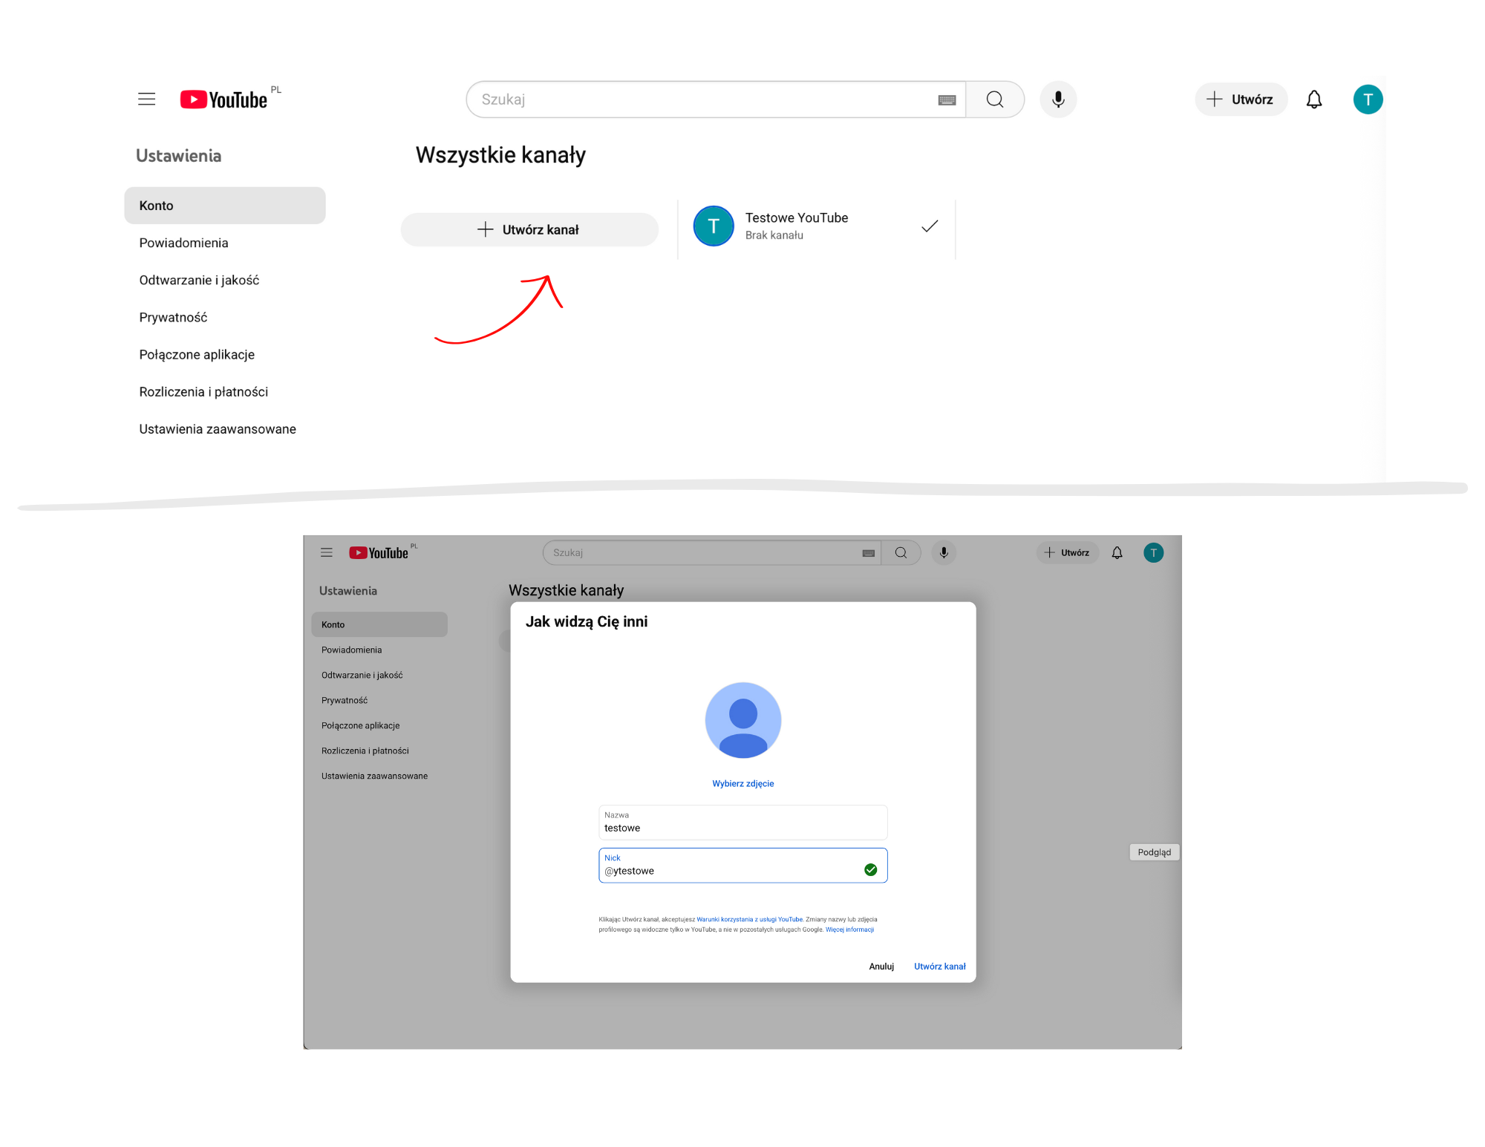Click the large Utwórz kanał button with plus
Viewport: 1485px width, 1147px height.
click(x=529, y=229)
